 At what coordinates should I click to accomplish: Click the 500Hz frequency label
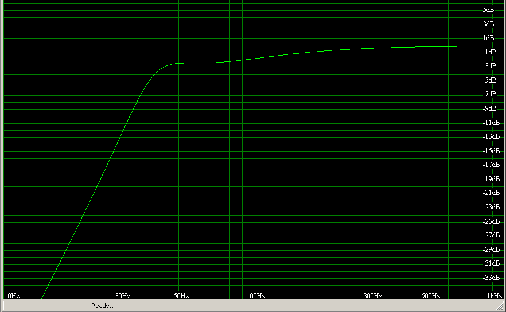[431, 295]
